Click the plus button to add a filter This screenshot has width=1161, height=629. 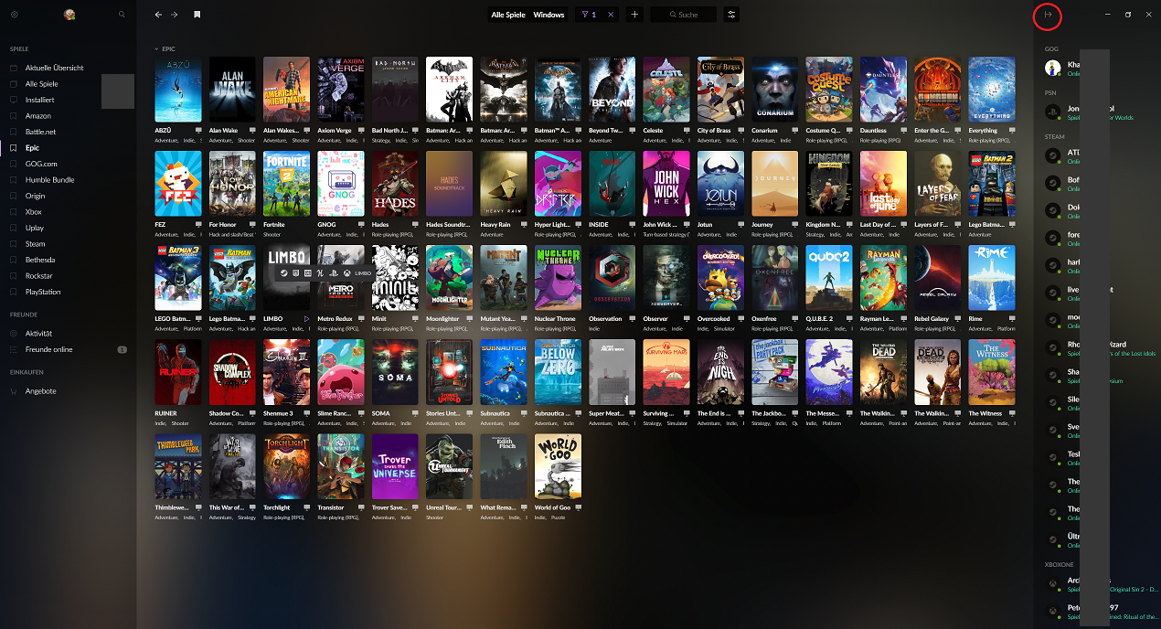635,15
